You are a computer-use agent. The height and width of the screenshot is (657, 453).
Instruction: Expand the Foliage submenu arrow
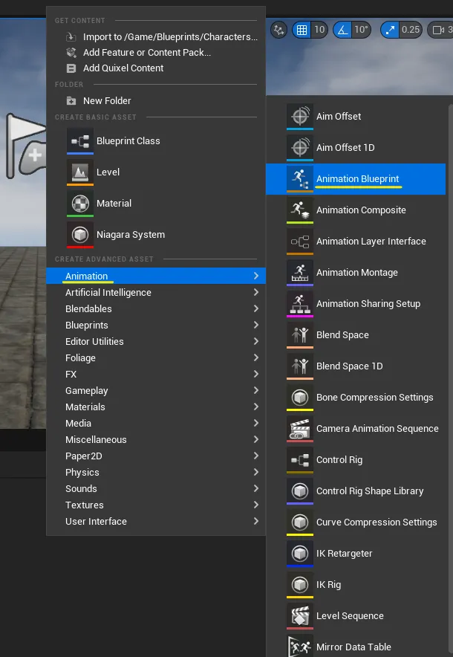[255, 357]
